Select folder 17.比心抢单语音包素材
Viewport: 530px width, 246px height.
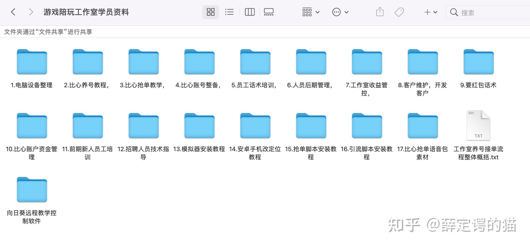tap(423, 136)
